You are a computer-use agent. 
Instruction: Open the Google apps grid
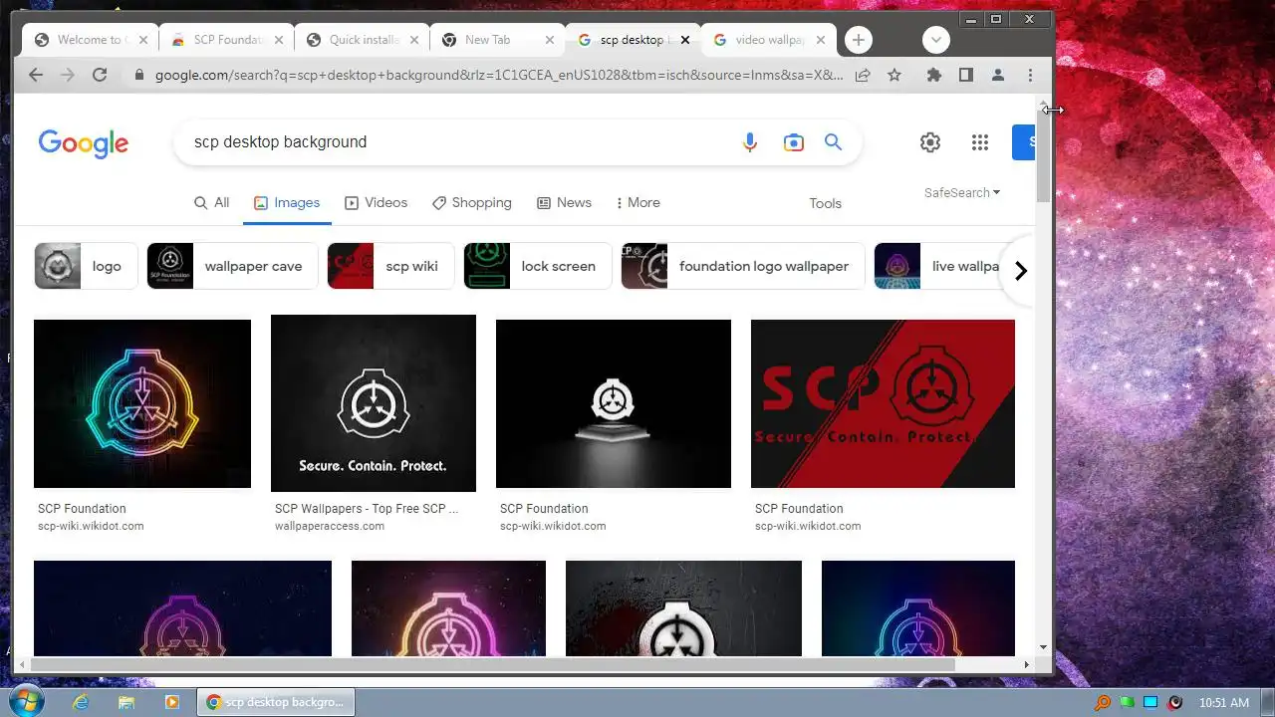(x=980, y=142)
